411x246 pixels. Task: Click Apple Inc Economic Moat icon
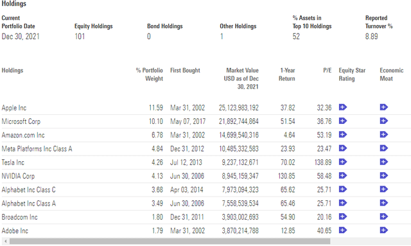click(383, 107)
